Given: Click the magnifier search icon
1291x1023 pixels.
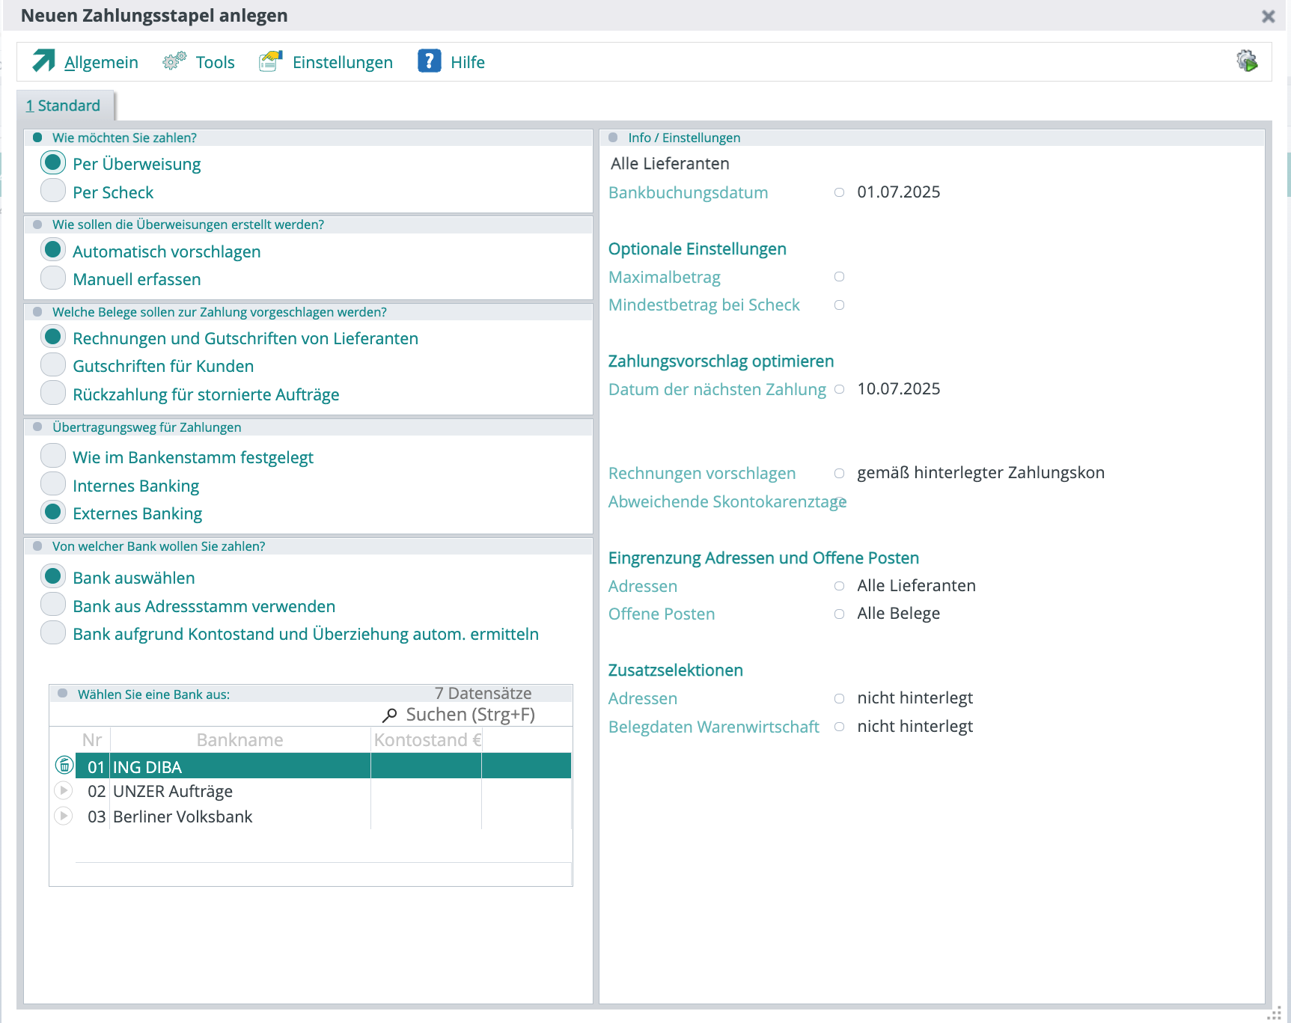Looking at the screenshot, I should pyautogui.click(x=389, y=715).
